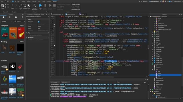183x102 pixels.
Task: Click the clear output icon in Output panel
Action: click(145, 82)
